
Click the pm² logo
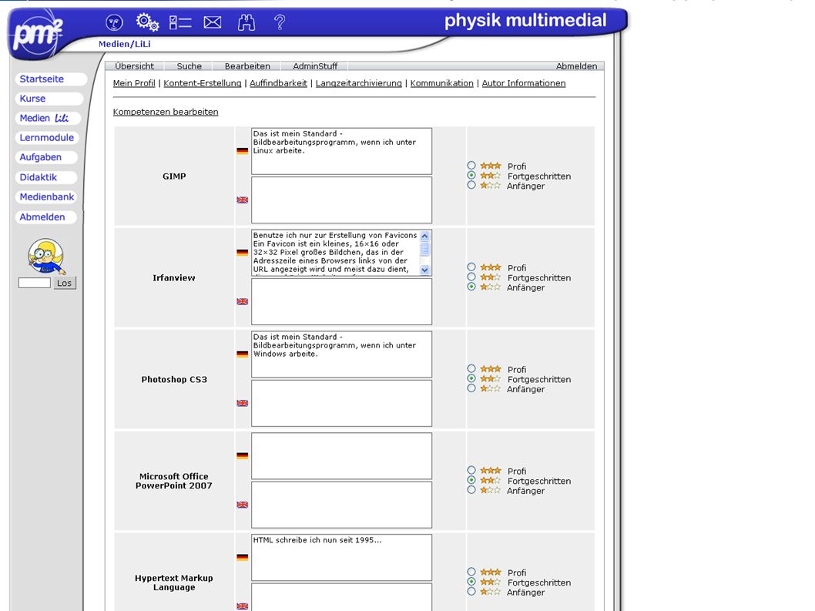pyautogui.click(x=38, y=35)
